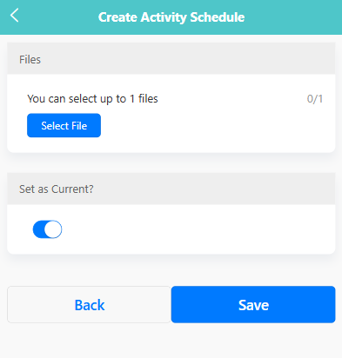The image size is (342, 358).
Task: Click the blue track of the switch
Action: pos(38,229)
